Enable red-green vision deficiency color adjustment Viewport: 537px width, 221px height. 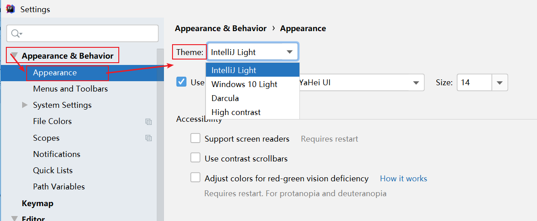click(195, 178)
